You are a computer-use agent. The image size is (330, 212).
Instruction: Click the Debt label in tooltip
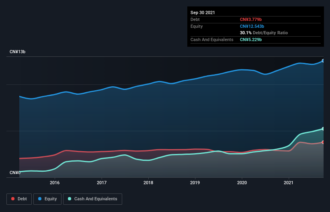click(x=195, y=19)
